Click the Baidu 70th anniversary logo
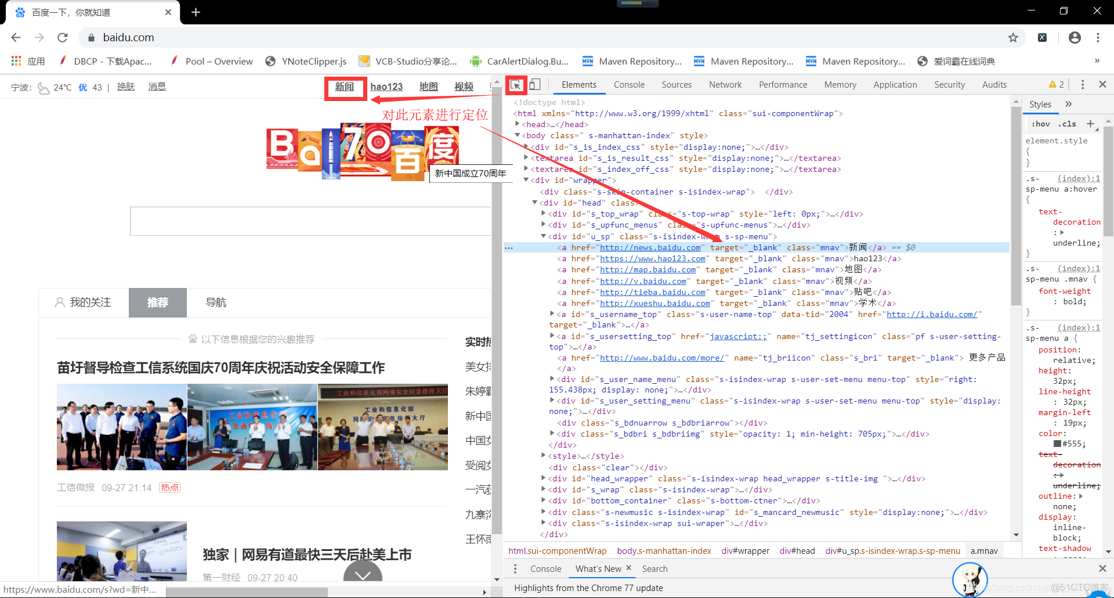This screenshot has height=598, width=1114. pos(363,151)
